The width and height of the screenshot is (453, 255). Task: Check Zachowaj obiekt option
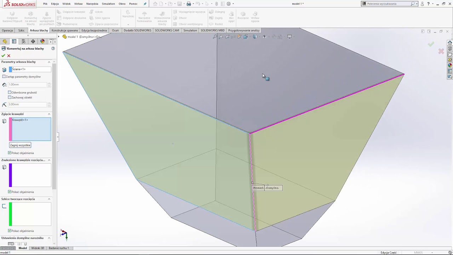pos(10,97)
